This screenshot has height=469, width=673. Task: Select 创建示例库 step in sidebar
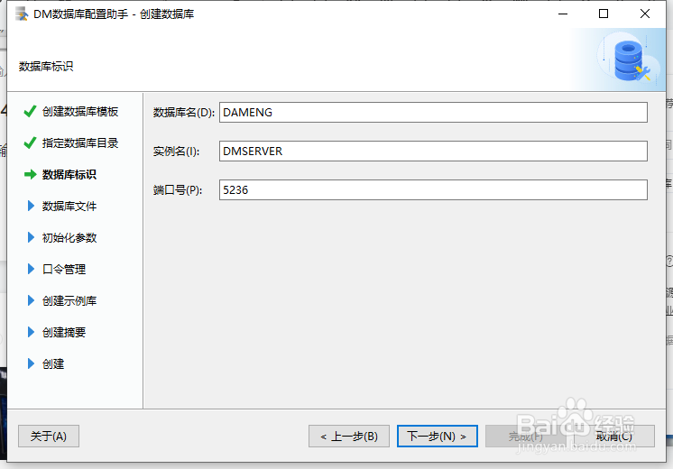click(x=69, y=301)
